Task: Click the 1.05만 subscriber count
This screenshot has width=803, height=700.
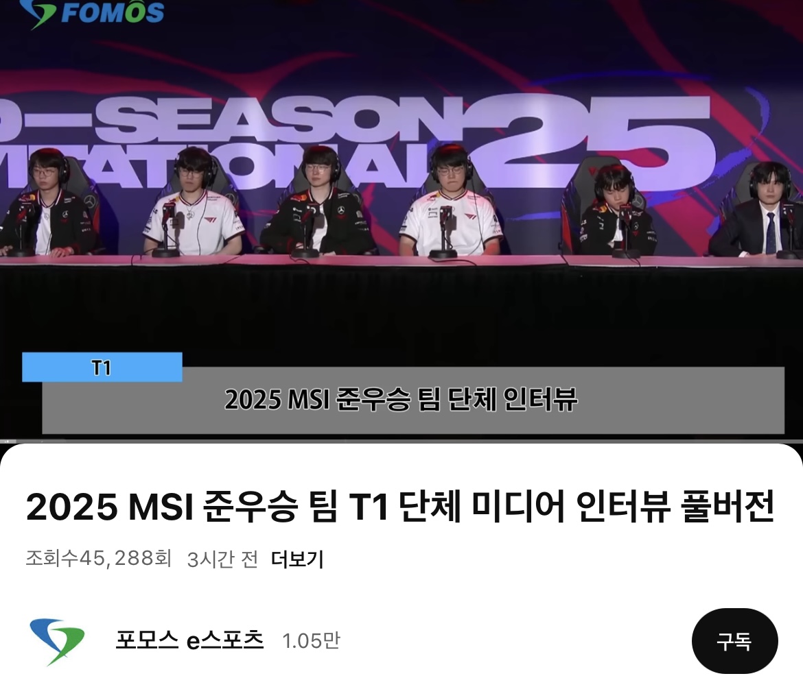Action: (311, 640)
